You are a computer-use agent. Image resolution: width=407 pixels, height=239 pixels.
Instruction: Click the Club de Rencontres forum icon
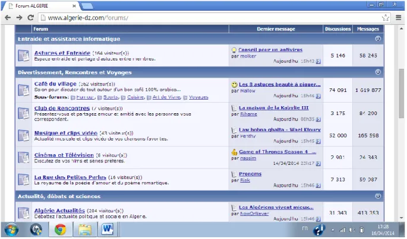[24, 113]
